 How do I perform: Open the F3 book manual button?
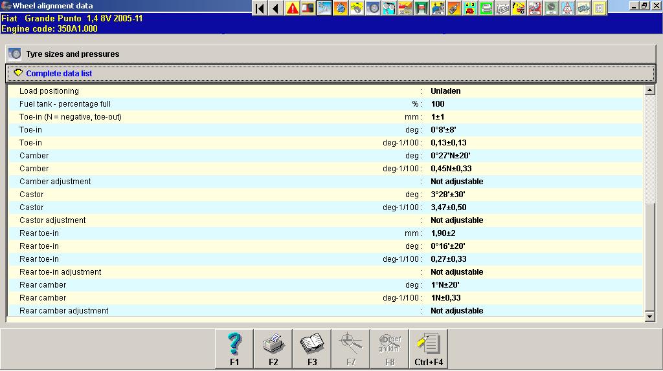[312, 348]
